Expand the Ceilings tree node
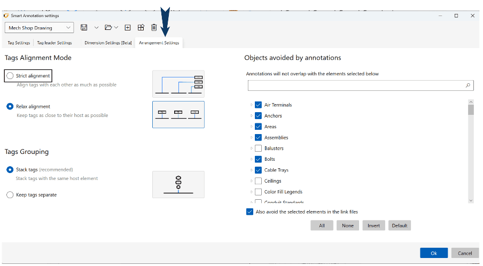 251,181
